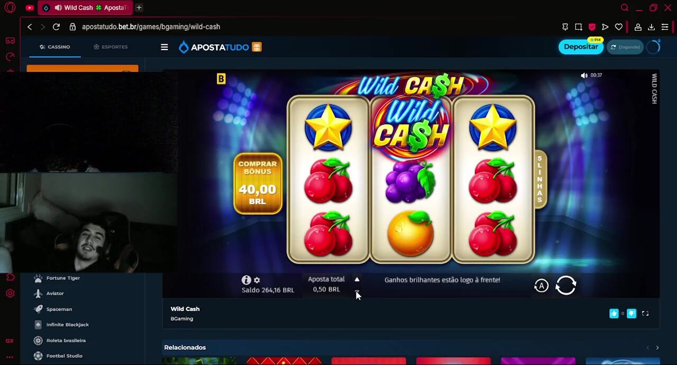
Task: Open the hamburger menu beside ApostaTudo logo
Action: (164, 47)
